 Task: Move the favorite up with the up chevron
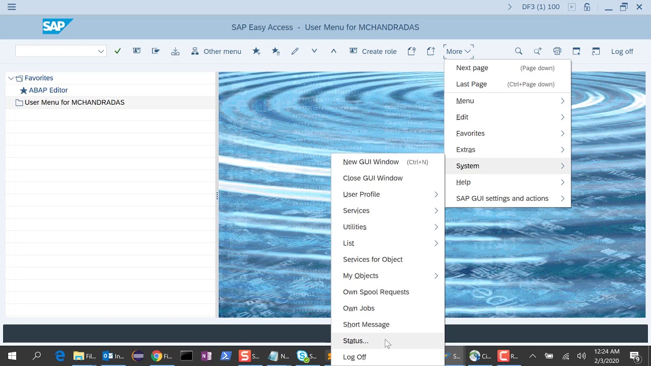tap(334, 51)
